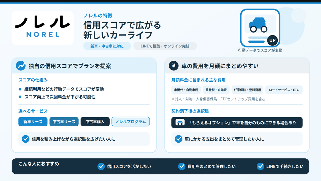Click heading 独自の信用スコアでプランを提案
This screenshot has height=181, width=321.
(x=70, y=66)
